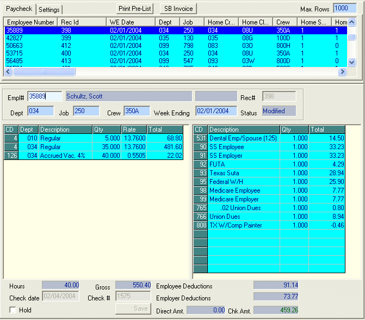Select Dental Emp/Spouse (125) deduction row
Screen dimensions: 365x320
(269, 138)
